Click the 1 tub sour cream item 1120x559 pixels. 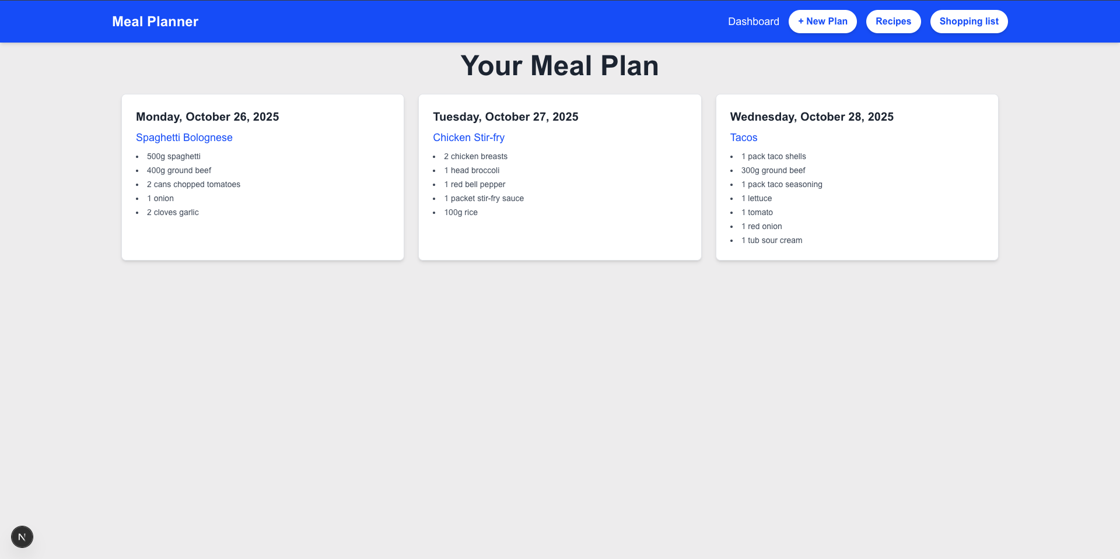[772, 240]
